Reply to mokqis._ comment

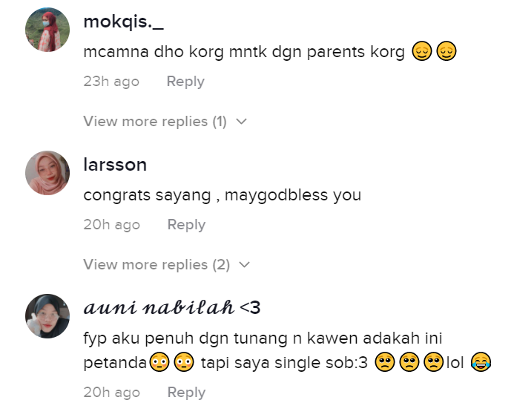point(185,82)
